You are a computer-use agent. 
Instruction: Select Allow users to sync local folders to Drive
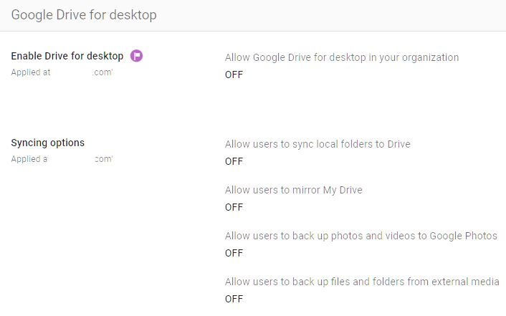pos(318,144)
